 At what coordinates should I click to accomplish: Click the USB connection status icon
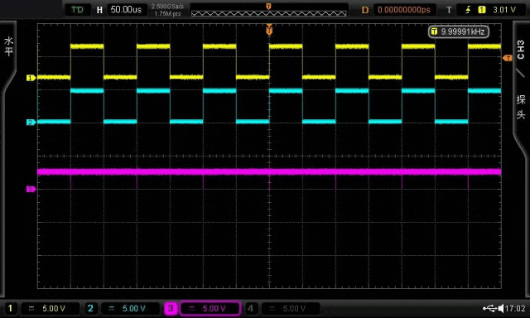489,308
